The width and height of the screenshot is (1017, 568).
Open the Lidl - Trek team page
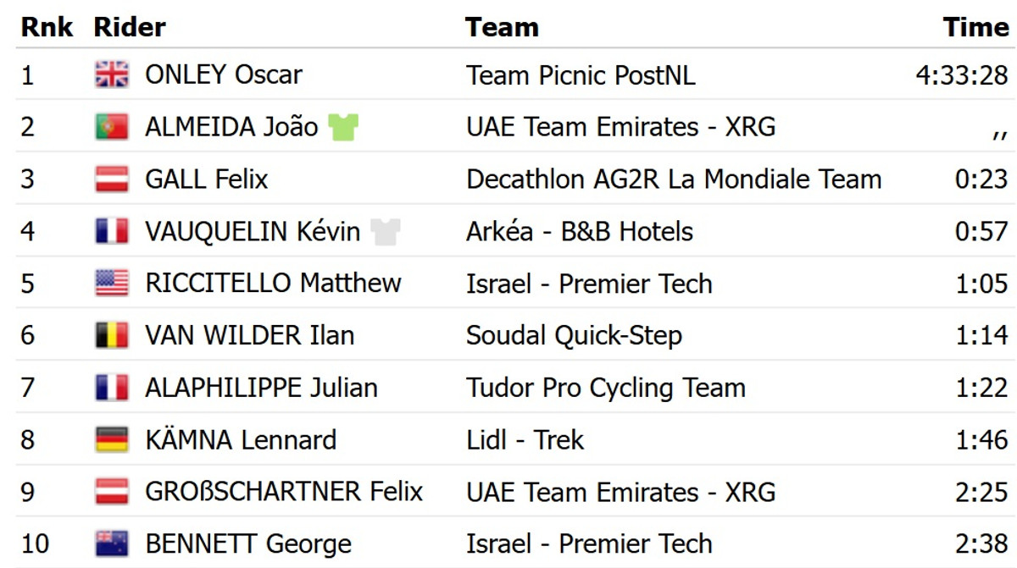(x=525, y=440)
